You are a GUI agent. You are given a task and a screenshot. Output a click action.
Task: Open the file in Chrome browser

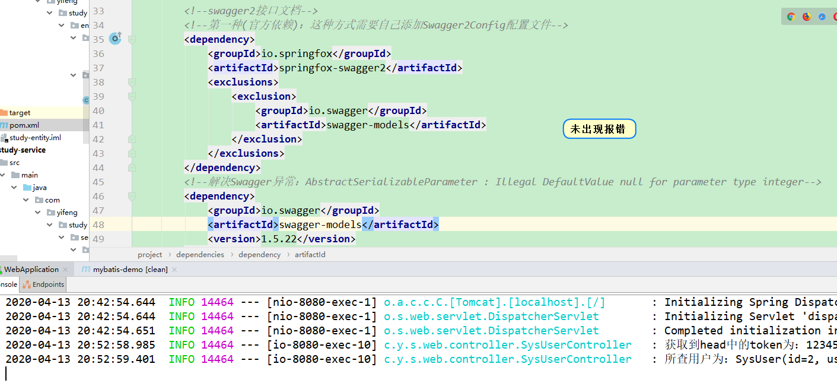pyautogui.click(x=791, y=17)
